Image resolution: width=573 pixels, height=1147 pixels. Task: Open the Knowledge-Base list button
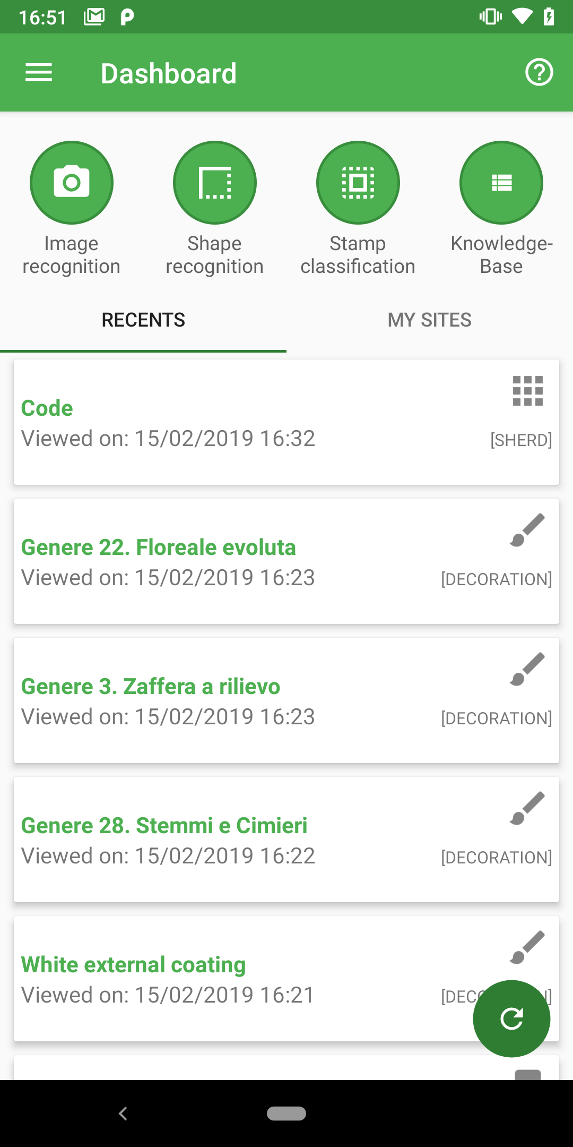coord(501,183)
